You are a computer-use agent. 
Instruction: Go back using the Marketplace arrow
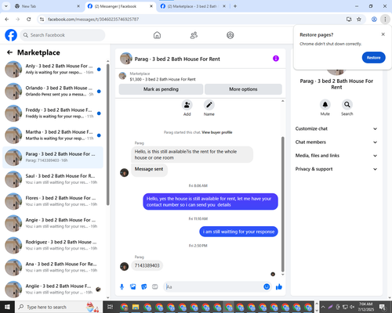[9, 52]
